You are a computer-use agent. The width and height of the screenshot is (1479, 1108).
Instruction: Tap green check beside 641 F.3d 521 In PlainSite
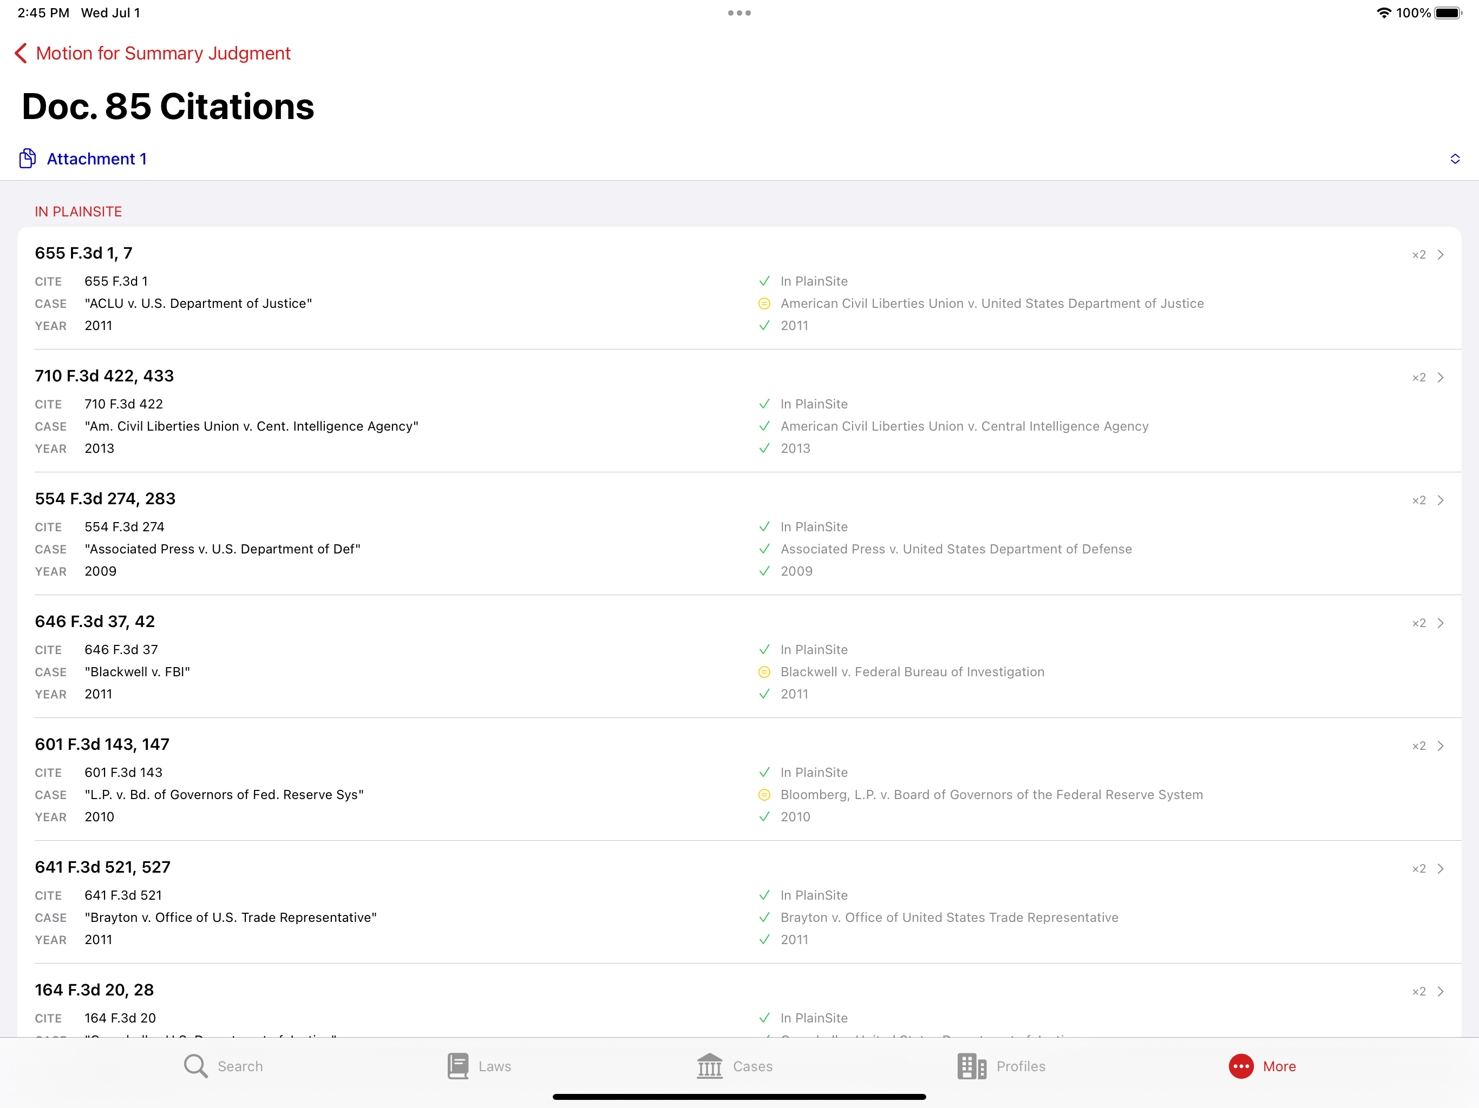coord(764,895)
